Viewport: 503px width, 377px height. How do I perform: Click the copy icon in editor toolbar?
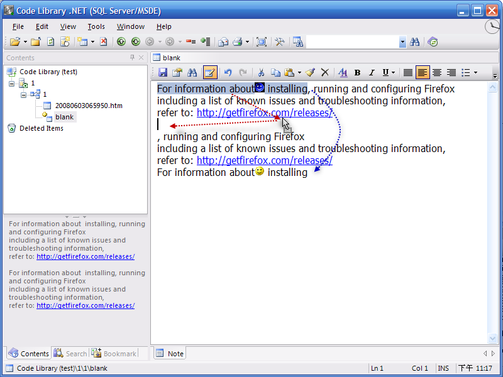coord(275,72)
